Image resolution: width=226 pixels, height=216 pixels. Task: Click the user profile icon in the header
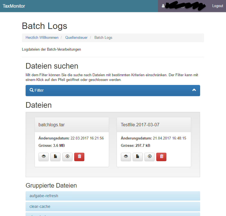pyautogui.click(x=163, y=6)
